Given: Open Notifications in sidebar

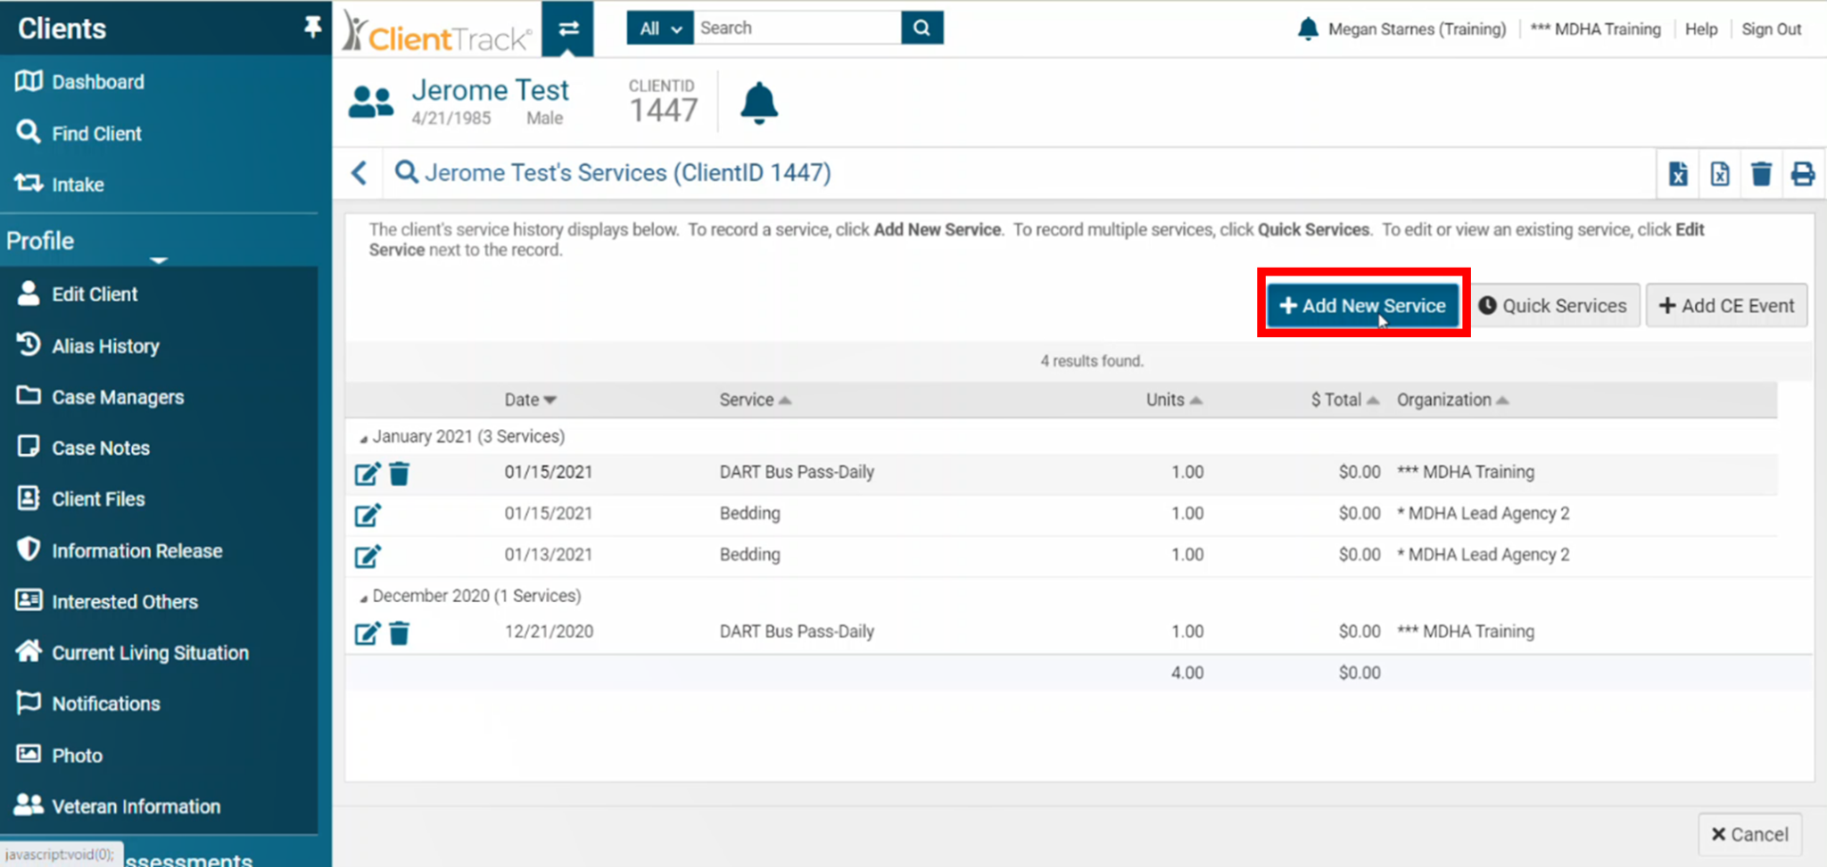Looking at the screenshot, I should 106,704.
